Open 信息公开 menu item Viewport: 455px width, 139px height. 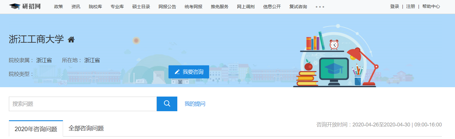[x=272, y=7]
